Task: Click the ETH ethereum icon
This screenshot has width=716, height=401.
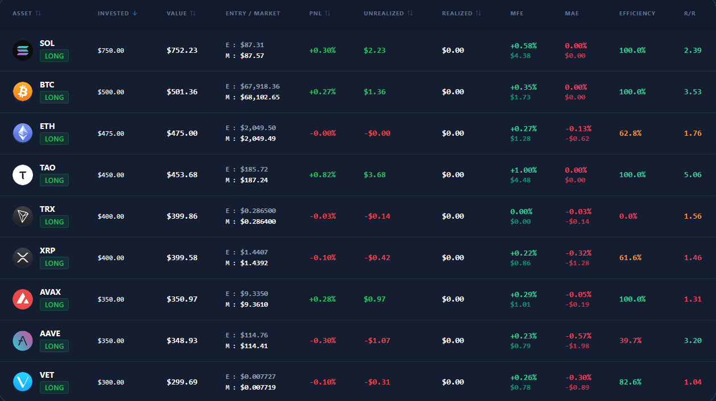Action: pyautogui.click(x=23, y=133)
